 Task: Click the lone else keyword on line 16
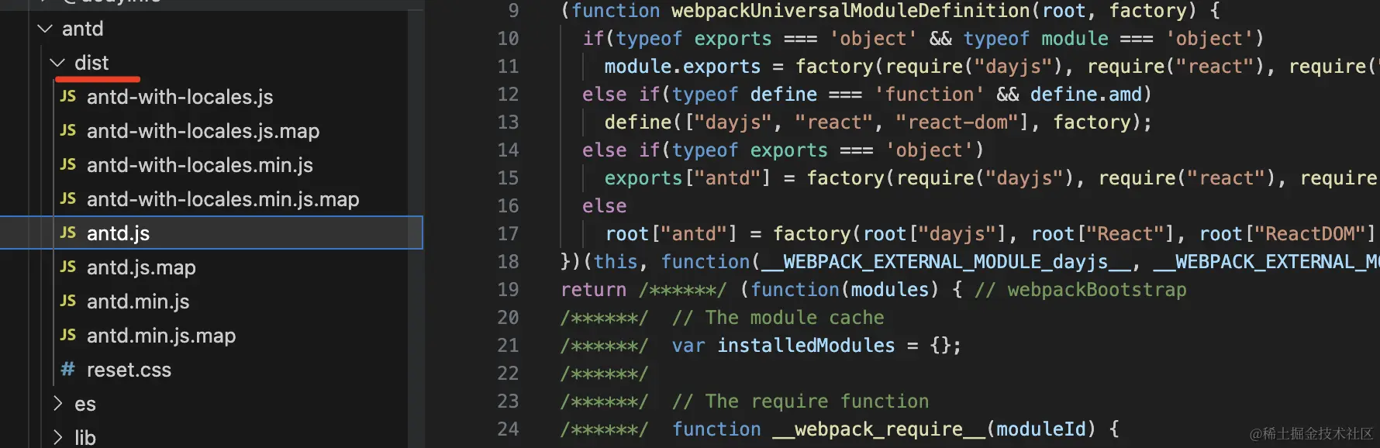(x=605, y=206)
